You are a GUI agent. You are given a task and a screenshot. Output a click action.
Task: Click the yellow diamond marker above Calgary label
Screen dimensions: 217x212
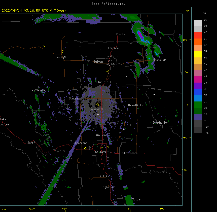[102, 148]
